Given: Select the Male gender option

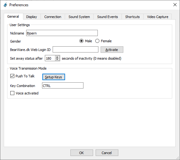Looking at the screenshot, I should (81, 41).
